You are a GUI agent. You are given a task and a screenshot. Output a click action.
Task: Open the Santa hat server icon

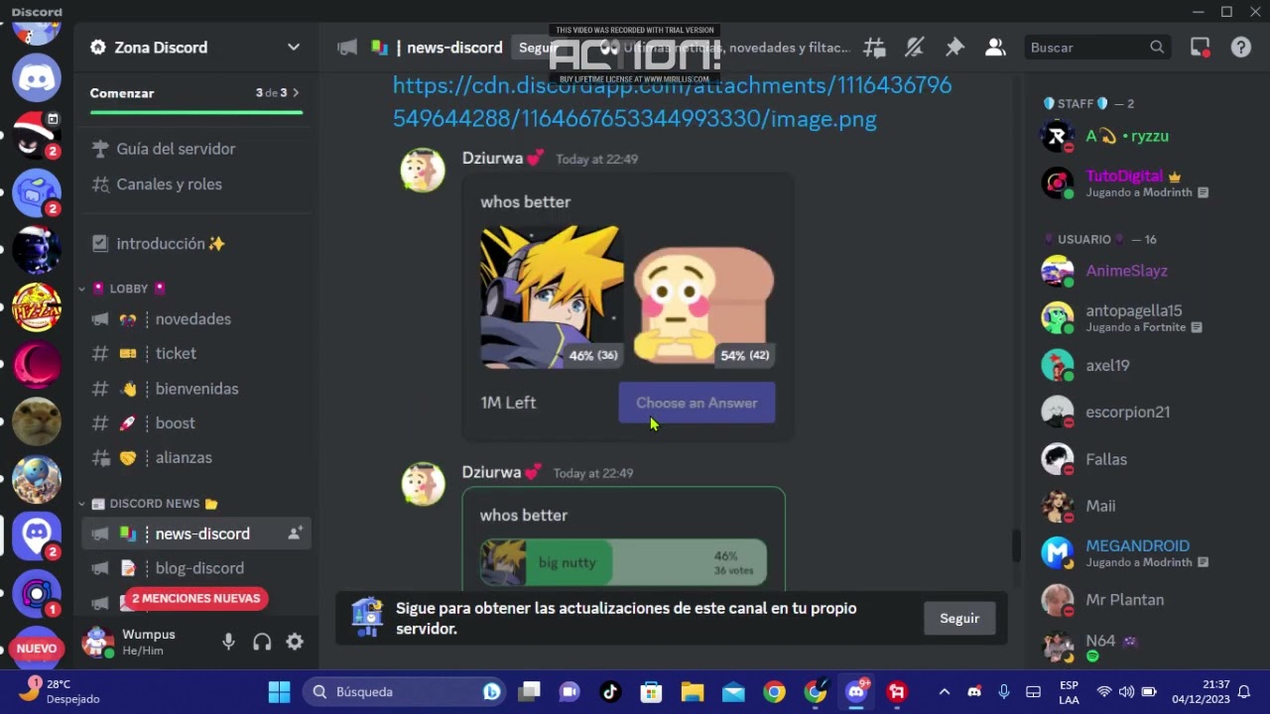coord(37,135)
